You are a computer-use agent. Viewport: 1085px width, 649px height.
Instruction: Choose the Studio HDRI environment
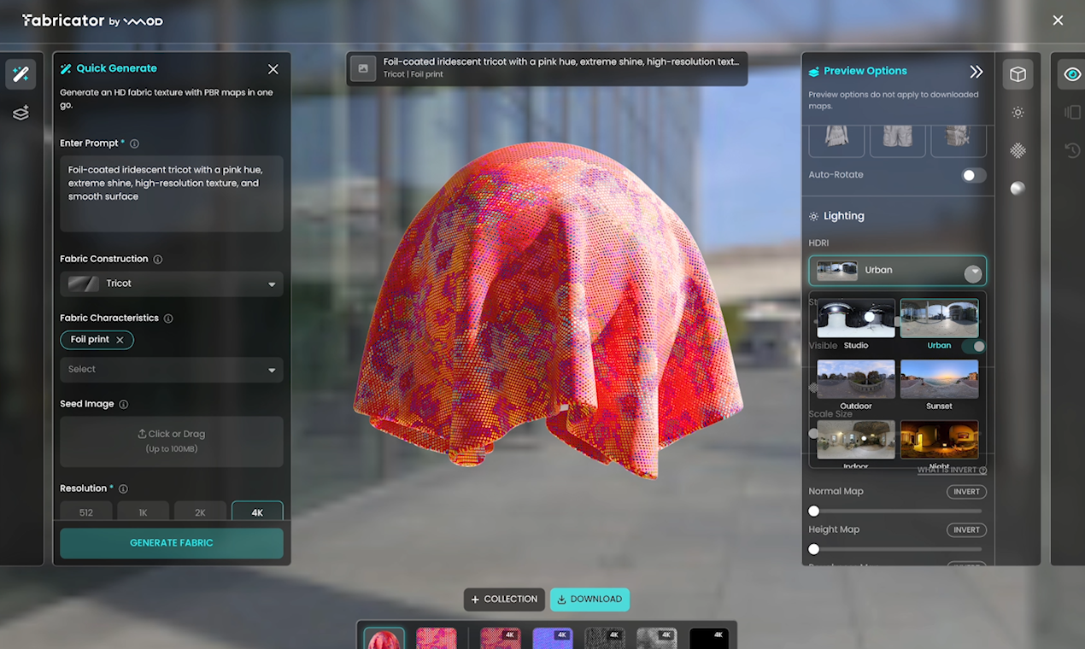(856, 324)
